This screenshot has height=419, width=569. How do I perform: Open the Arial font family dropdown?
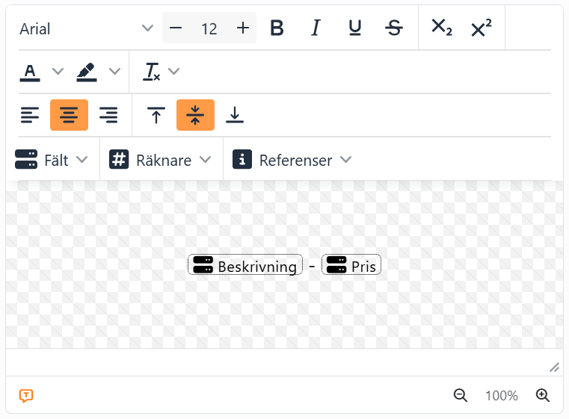(x=87, y=28)
